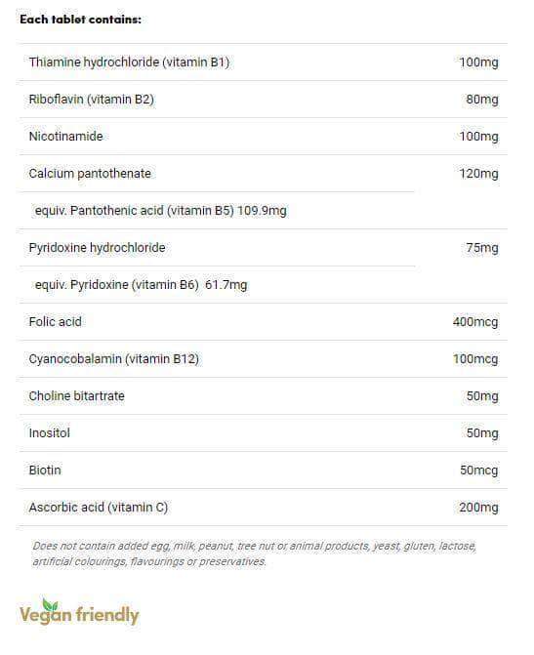
Task: Click the equiv. Pyridoxine (vitamin B6) 61.7mg line
Action: tap(141, 284)
